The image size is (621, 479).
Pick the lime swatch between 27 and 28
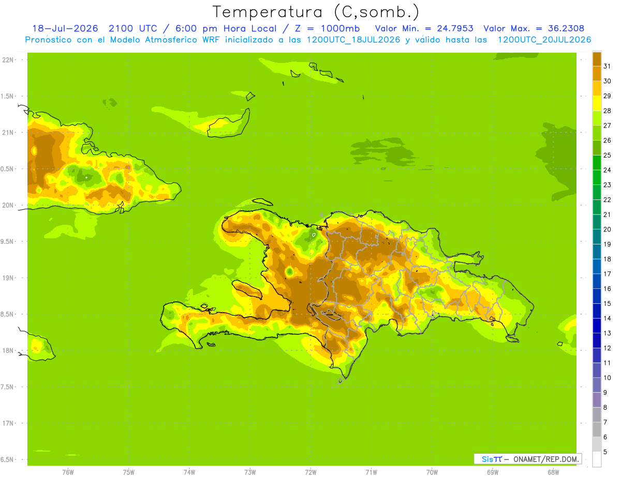coord(597,118)
